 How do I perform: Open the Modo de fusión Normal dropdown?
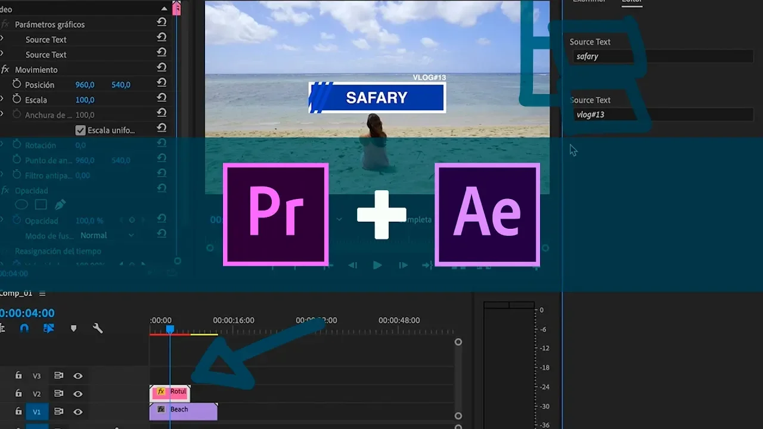(x=106, y=235)
